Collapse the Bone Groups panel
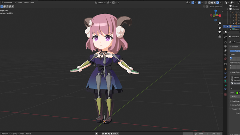The image size is (240, 135). pyautogui.click(x=230, y=72)
